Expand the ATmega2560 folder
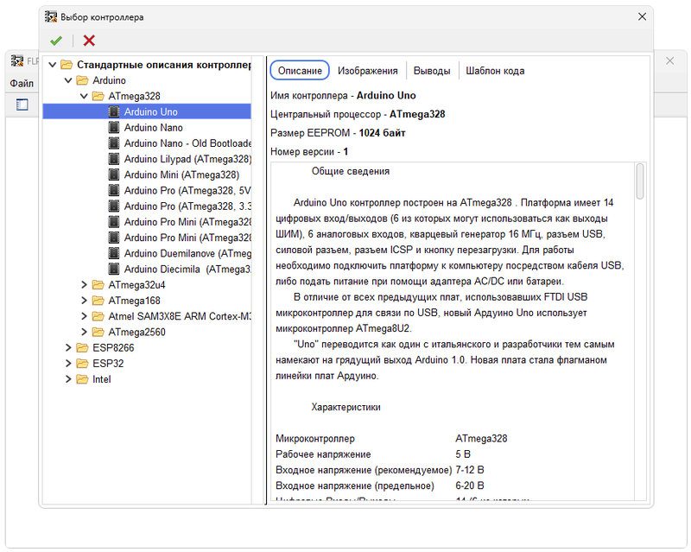This screenshot has width=691, height=552. tap(83, 332)
